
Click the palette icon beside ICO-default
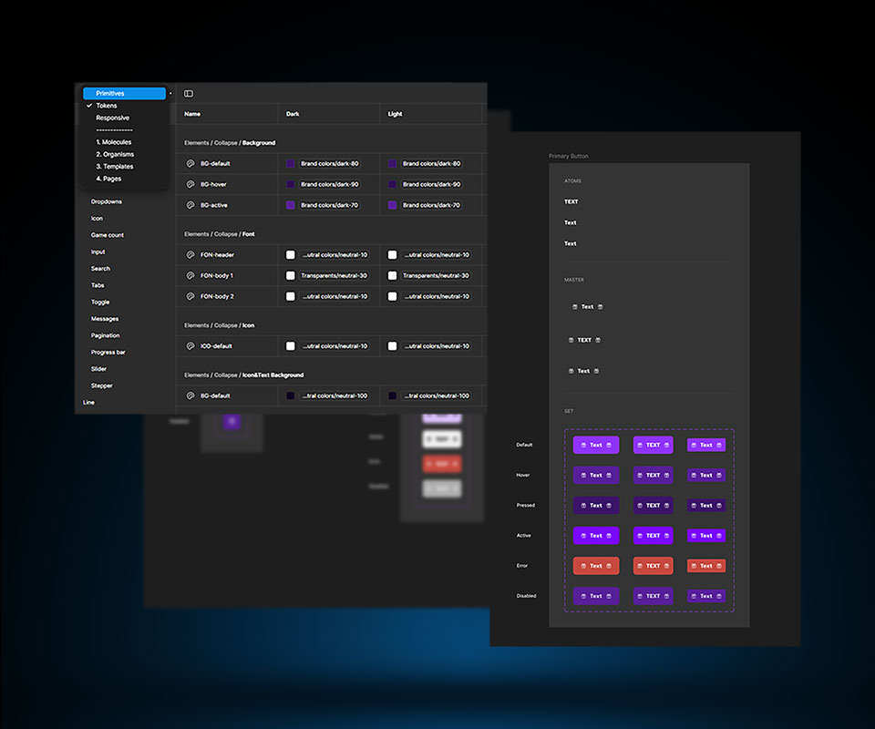coord(190,346)
